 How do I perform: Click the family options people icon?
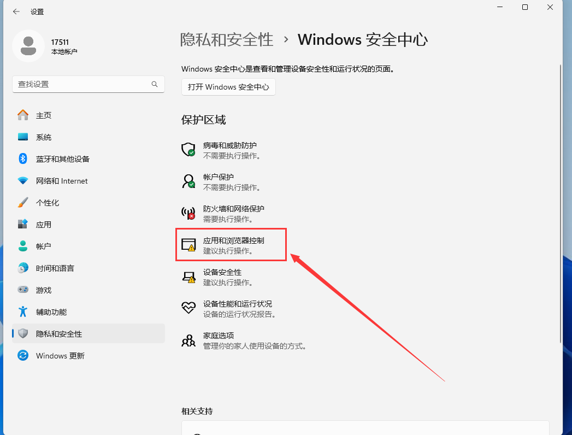(x=188, y=340)
